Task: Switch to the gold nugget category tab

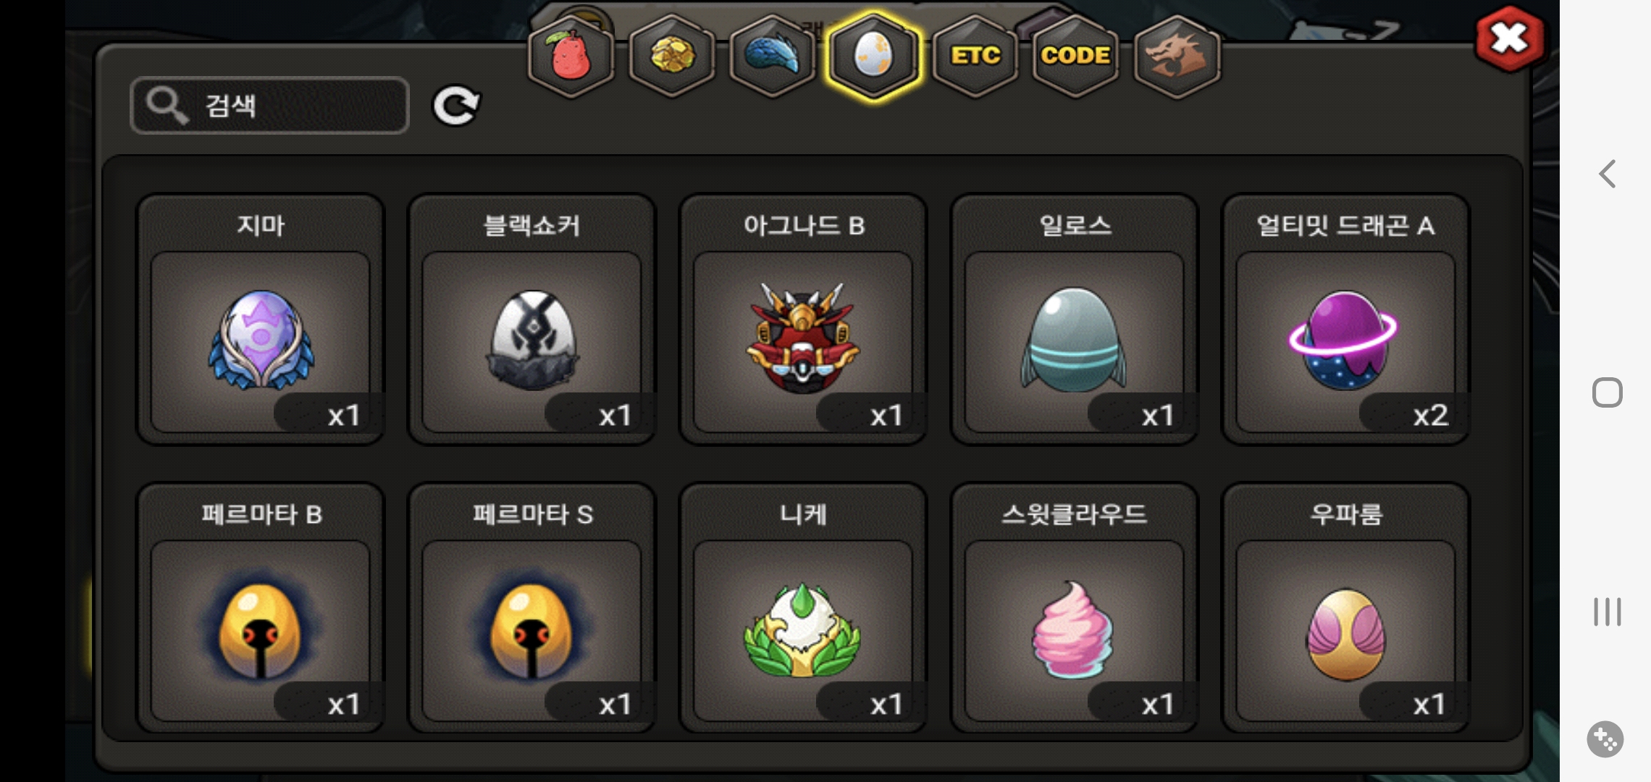Action: click(672, 56)
